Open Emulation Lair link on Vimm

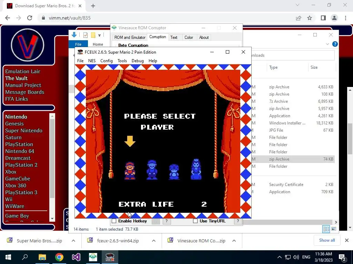coord(23,71)
